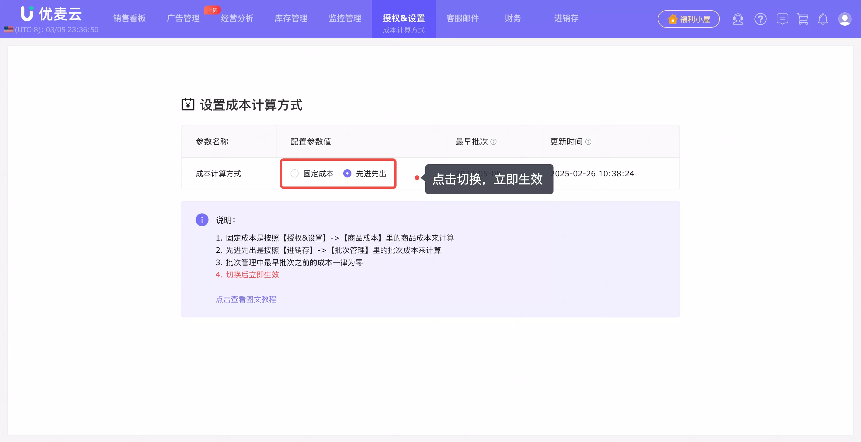Click the 福利小屋 button

pos(689,19)
